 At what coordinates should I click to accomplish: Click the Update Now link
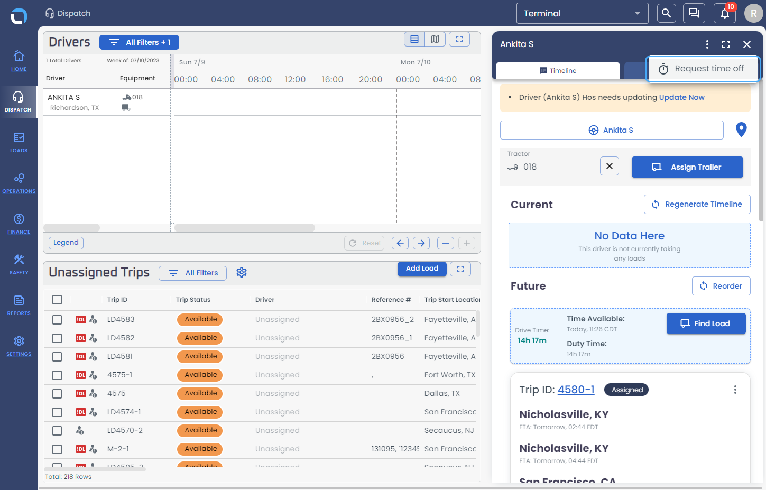click(x=681, y=97)
